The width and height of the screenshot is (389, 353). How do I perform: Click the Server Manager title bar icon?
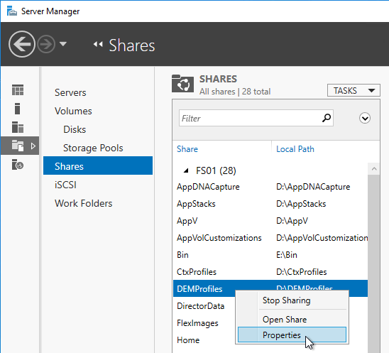point(11,11)
